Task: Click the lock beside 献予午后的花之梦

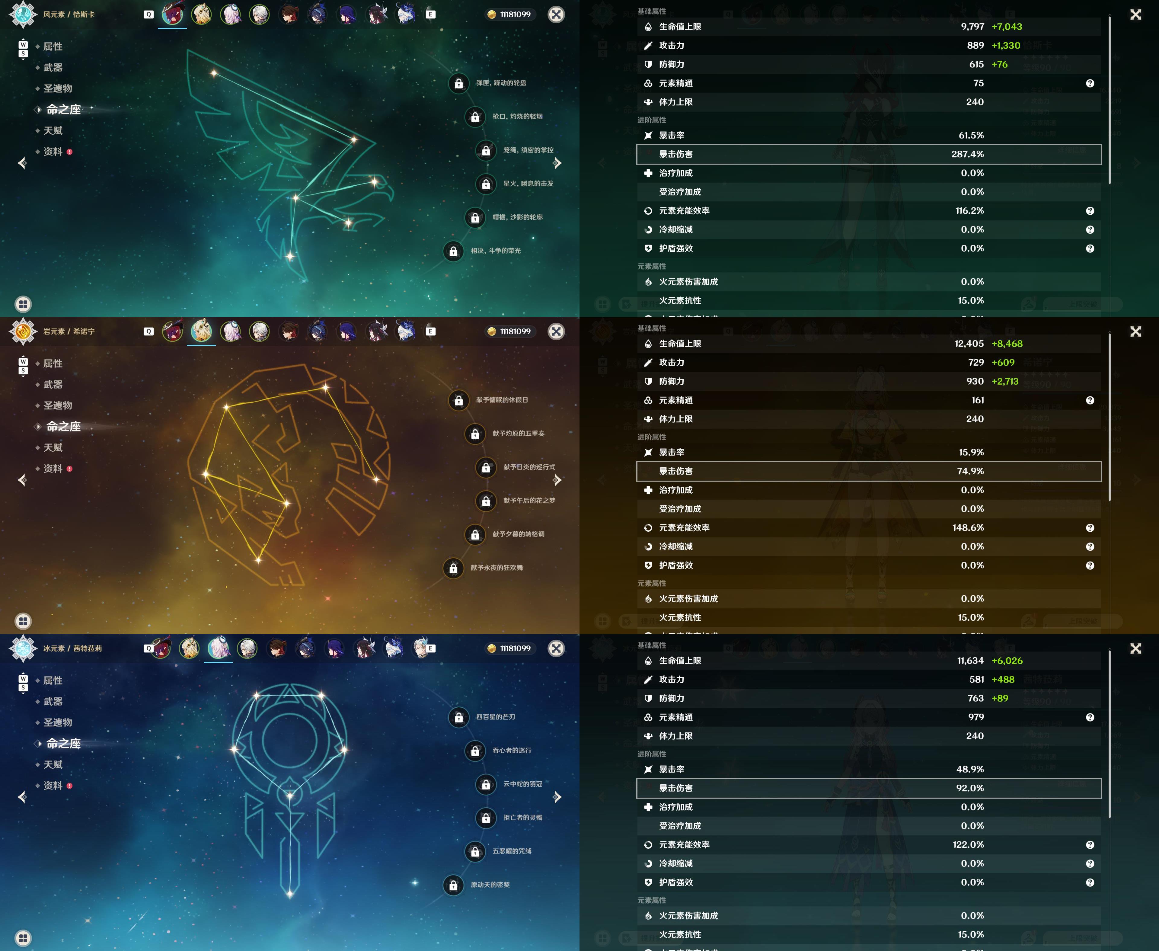Action: pyautogui.click(x=486, y=501)
